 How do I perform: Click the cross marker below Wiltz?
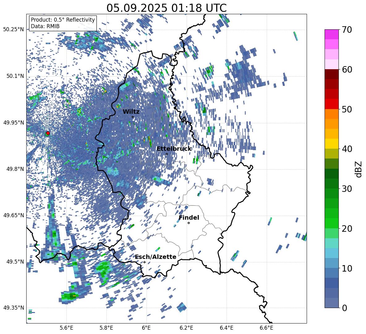133,117
